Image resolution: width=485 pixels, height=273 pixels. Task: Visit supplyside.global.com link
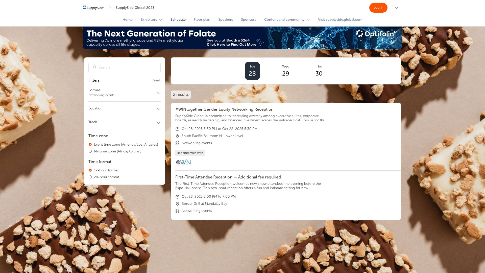coord(340,19)
